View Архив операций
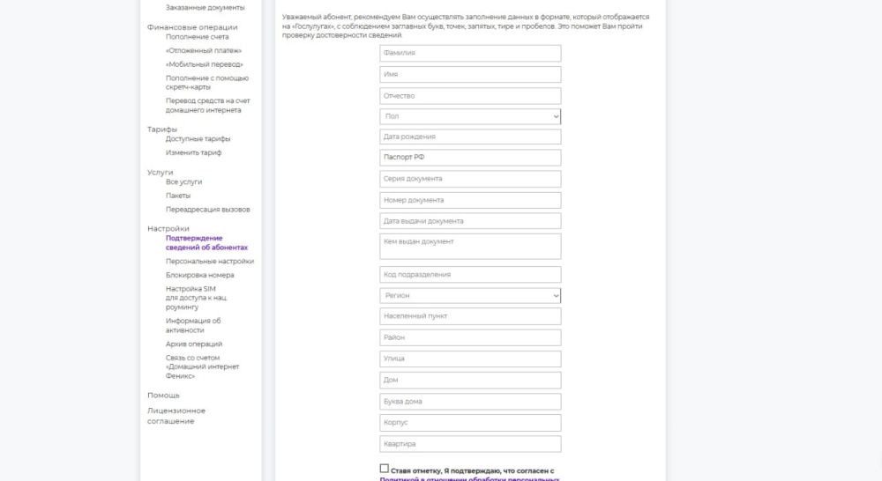 pos(193,344)
